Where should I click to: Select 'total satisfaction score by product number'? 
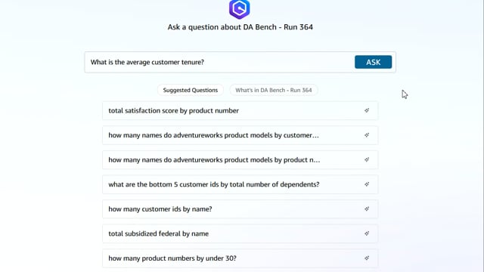tap(240, 110)
